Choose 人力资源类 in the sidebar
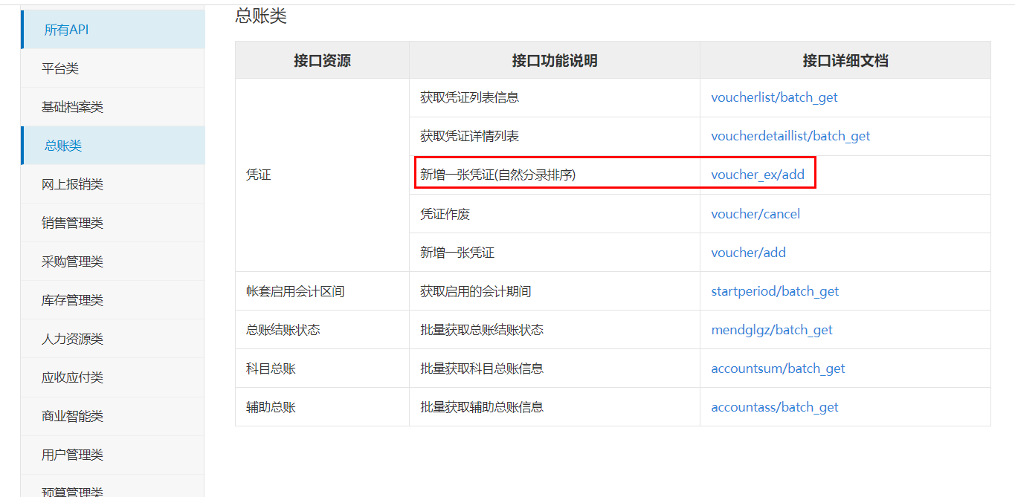 pos(72,339)
